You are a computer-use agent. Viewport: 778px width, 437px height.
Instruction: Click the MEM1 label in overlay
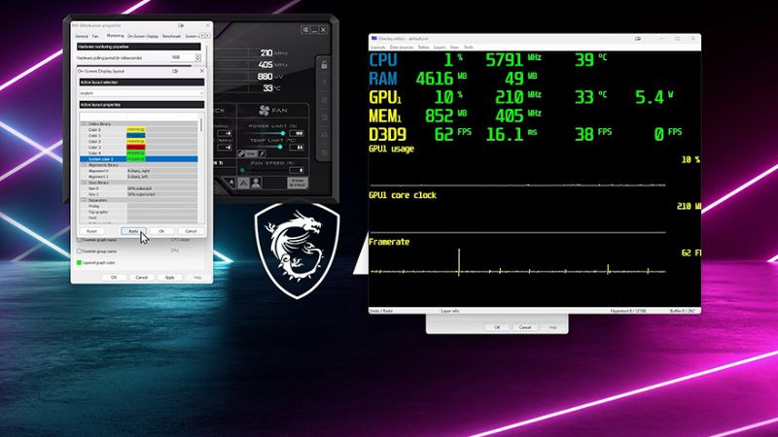point(385,116)
